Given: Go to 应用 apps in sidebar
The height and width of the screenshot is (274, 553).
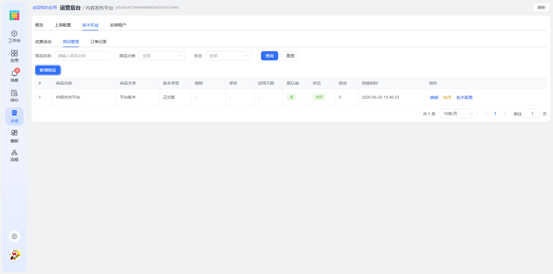Looking at the screenshot, I should coord(14,56).
